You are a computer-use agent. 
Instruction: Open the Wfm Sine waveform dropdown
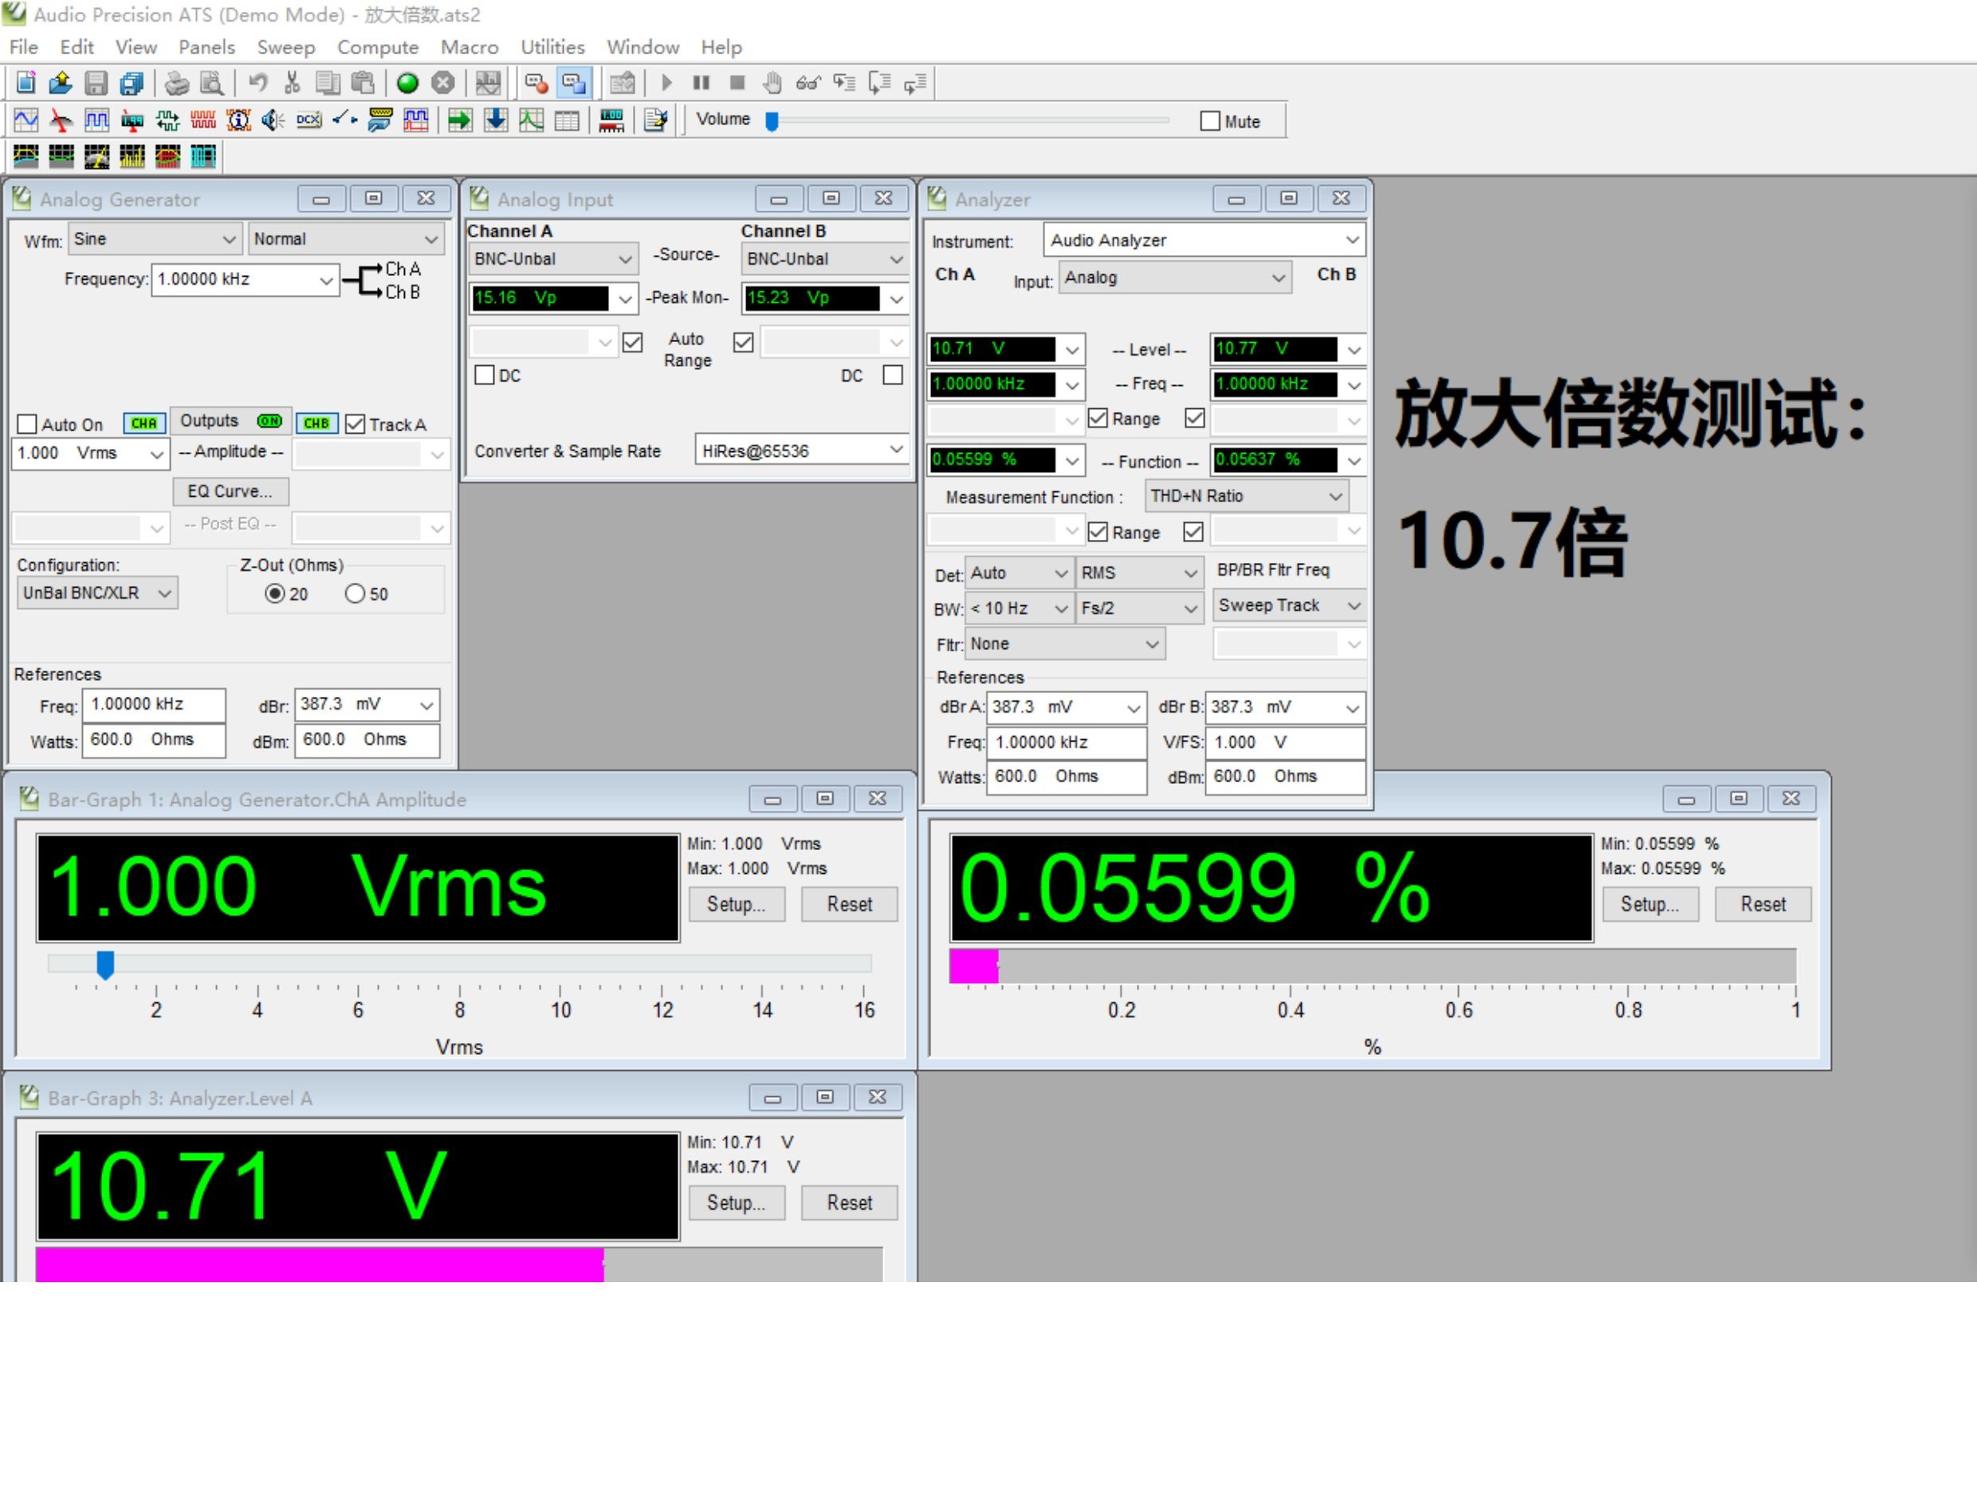pyautogui.click(x=155, y=239)
